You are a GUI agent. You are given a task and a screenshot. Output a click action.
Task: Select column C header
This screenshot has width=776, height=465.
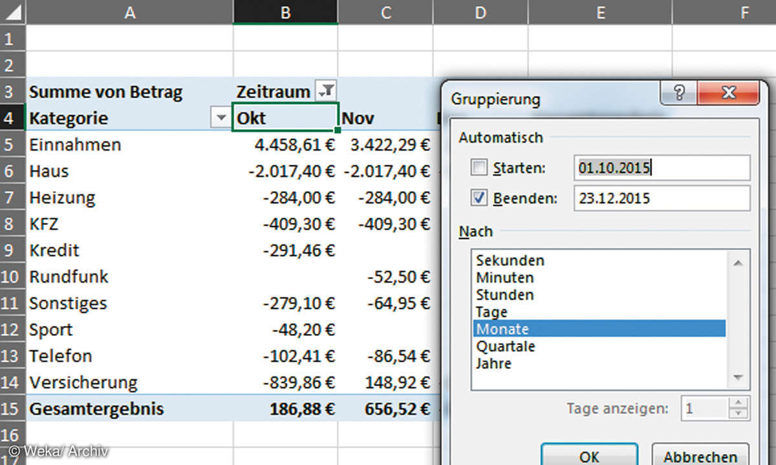tap(385, 12)
